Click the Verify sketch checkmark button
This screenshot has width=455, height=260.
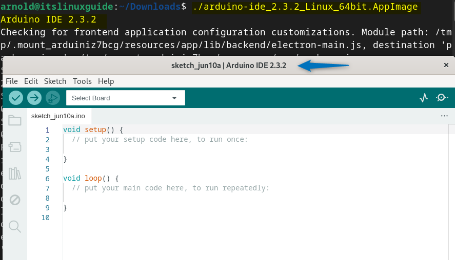click(16, 98)
